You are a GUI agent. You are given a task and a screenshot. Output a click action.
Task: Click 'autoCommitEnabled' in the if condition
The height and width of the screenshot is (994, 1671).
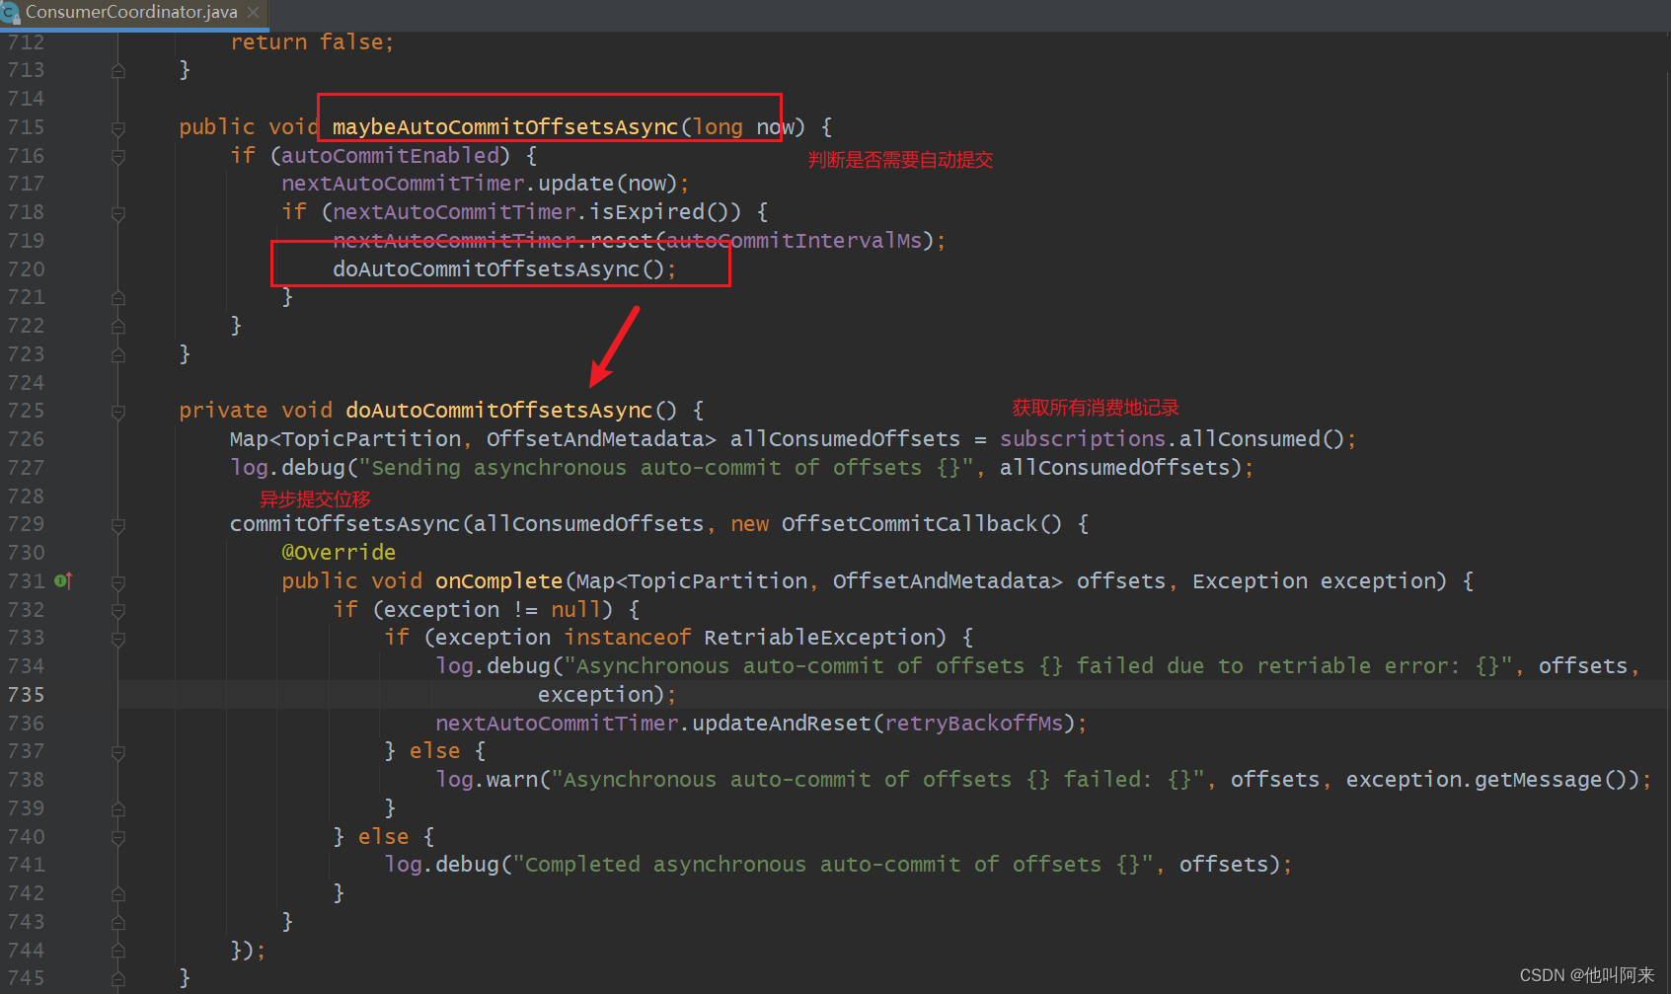coord(391,156)
